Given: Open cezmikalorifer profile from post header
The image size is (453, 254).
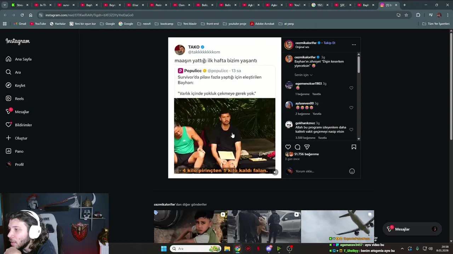Looking at the screenshot, I should point(306,43).
